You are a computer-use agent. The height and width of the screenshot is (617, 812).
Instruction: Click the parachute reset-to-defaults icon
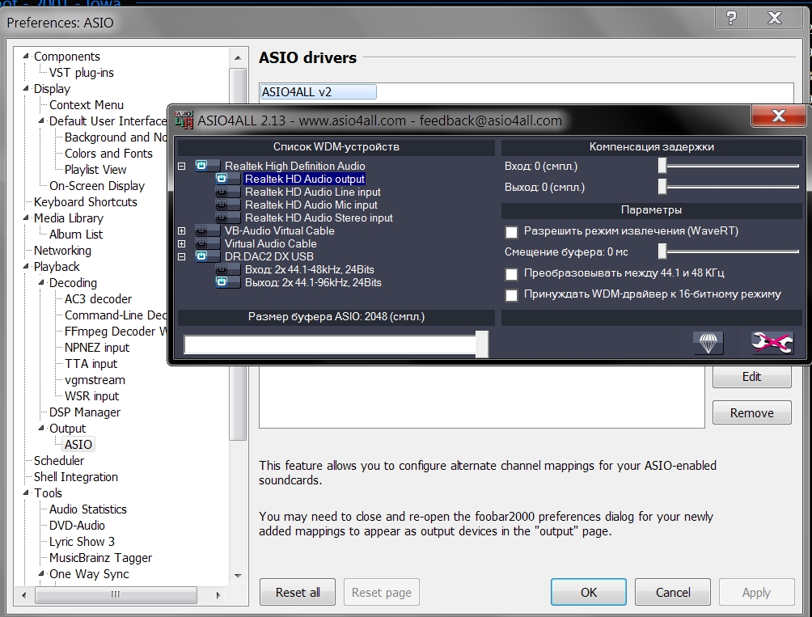click(x=708, y=343)
